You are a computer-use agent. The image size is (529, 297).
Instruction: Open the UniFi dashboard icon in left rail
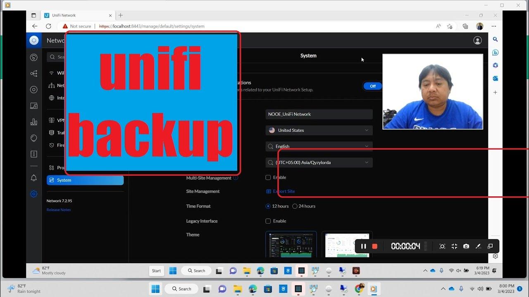click(x=34, y=57)
